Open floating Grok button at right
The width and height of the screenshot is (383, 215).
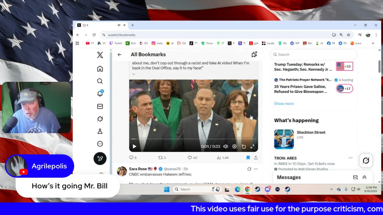(x=366, y=161)
